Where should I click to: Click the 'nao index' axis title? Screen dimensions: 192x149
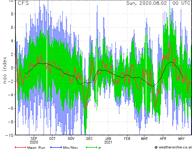click(x=5, y=70)
